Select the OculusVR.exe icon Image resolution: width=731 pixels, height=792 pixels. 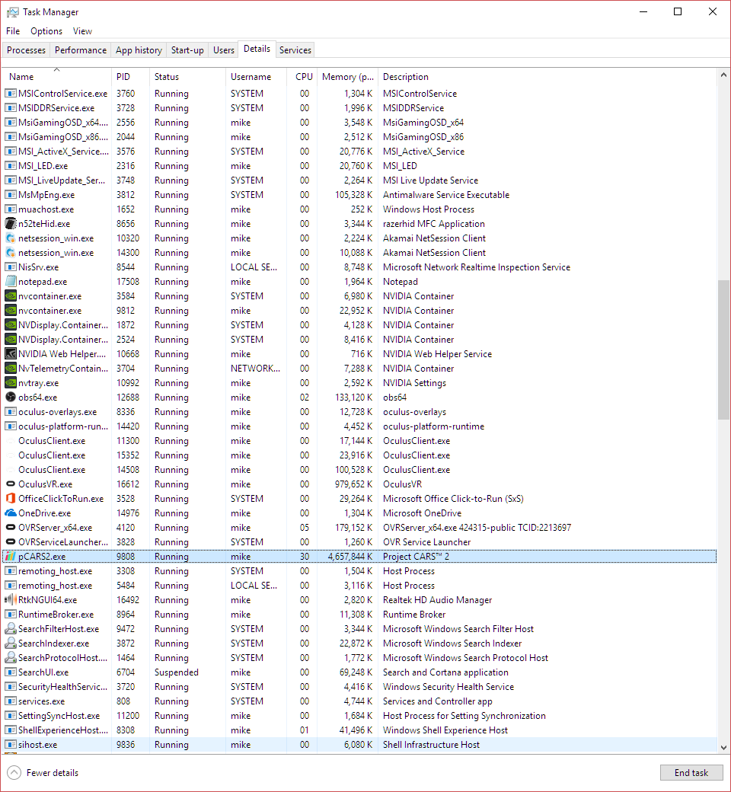[x=11, y=484]
